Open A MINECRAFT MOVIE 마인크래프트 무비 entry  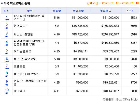click(x=29, y=43)
